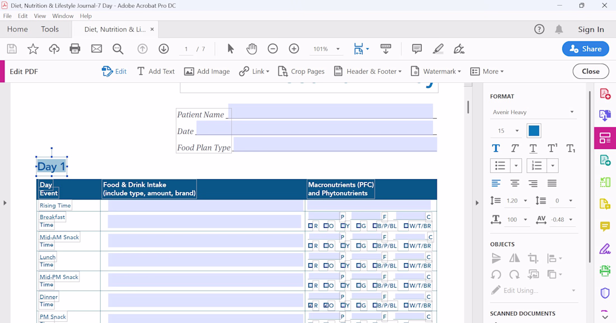Toggle the W/T/BR checkbox in Lunch row
Screen dimensions: 616x323
tap(406, 266)
